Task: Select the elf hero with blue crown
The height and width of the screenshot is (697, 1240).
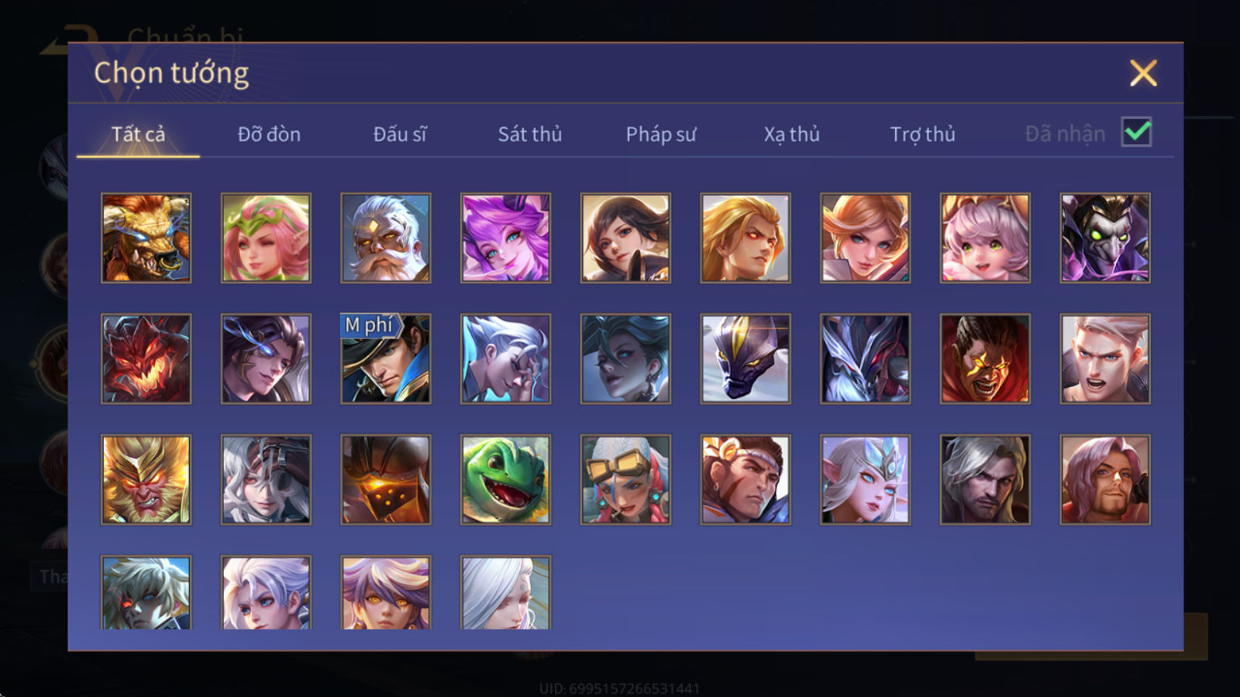Action: pyautogui.click(x=865, y=479)
